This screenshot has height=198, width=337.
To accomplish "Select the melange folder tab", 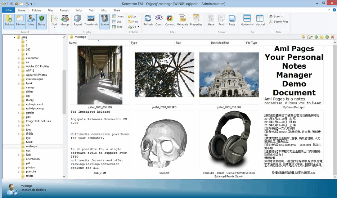I will point(78,37).
